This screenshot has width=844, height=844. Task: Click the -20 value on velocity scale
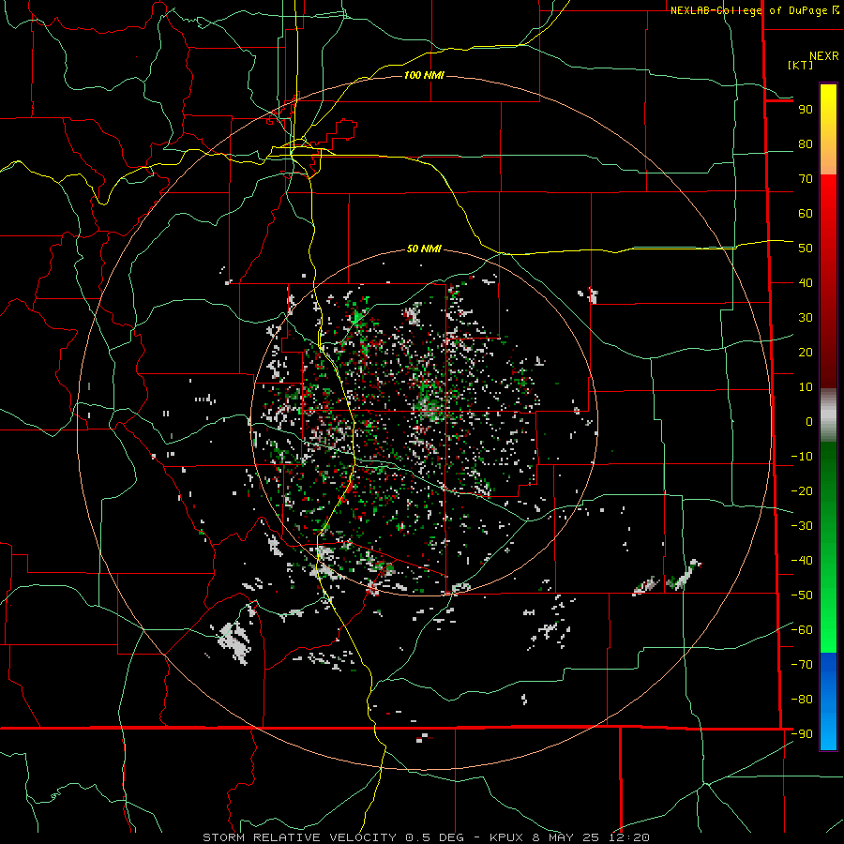click(802, 491)
